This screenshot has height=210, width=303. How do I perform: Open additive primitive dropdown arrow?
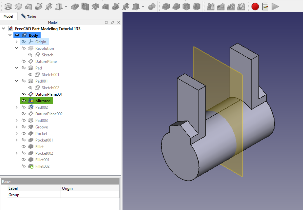pos(66,6)
